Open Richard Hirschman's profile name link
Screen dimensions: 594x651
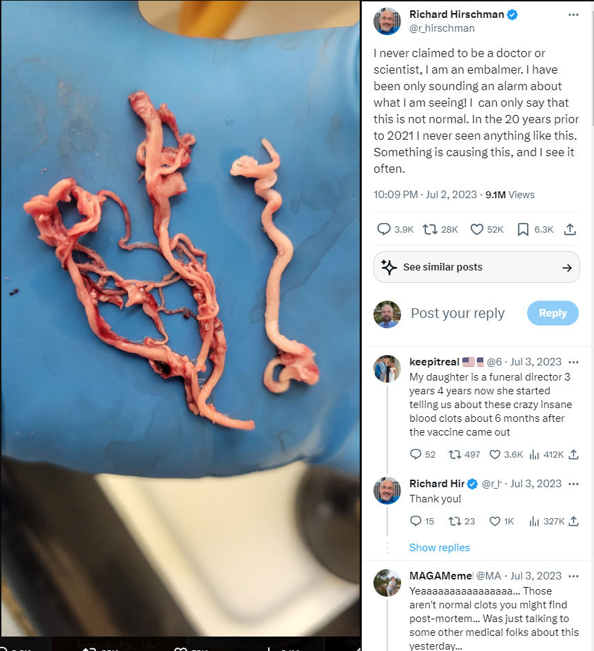click(456, 14)
